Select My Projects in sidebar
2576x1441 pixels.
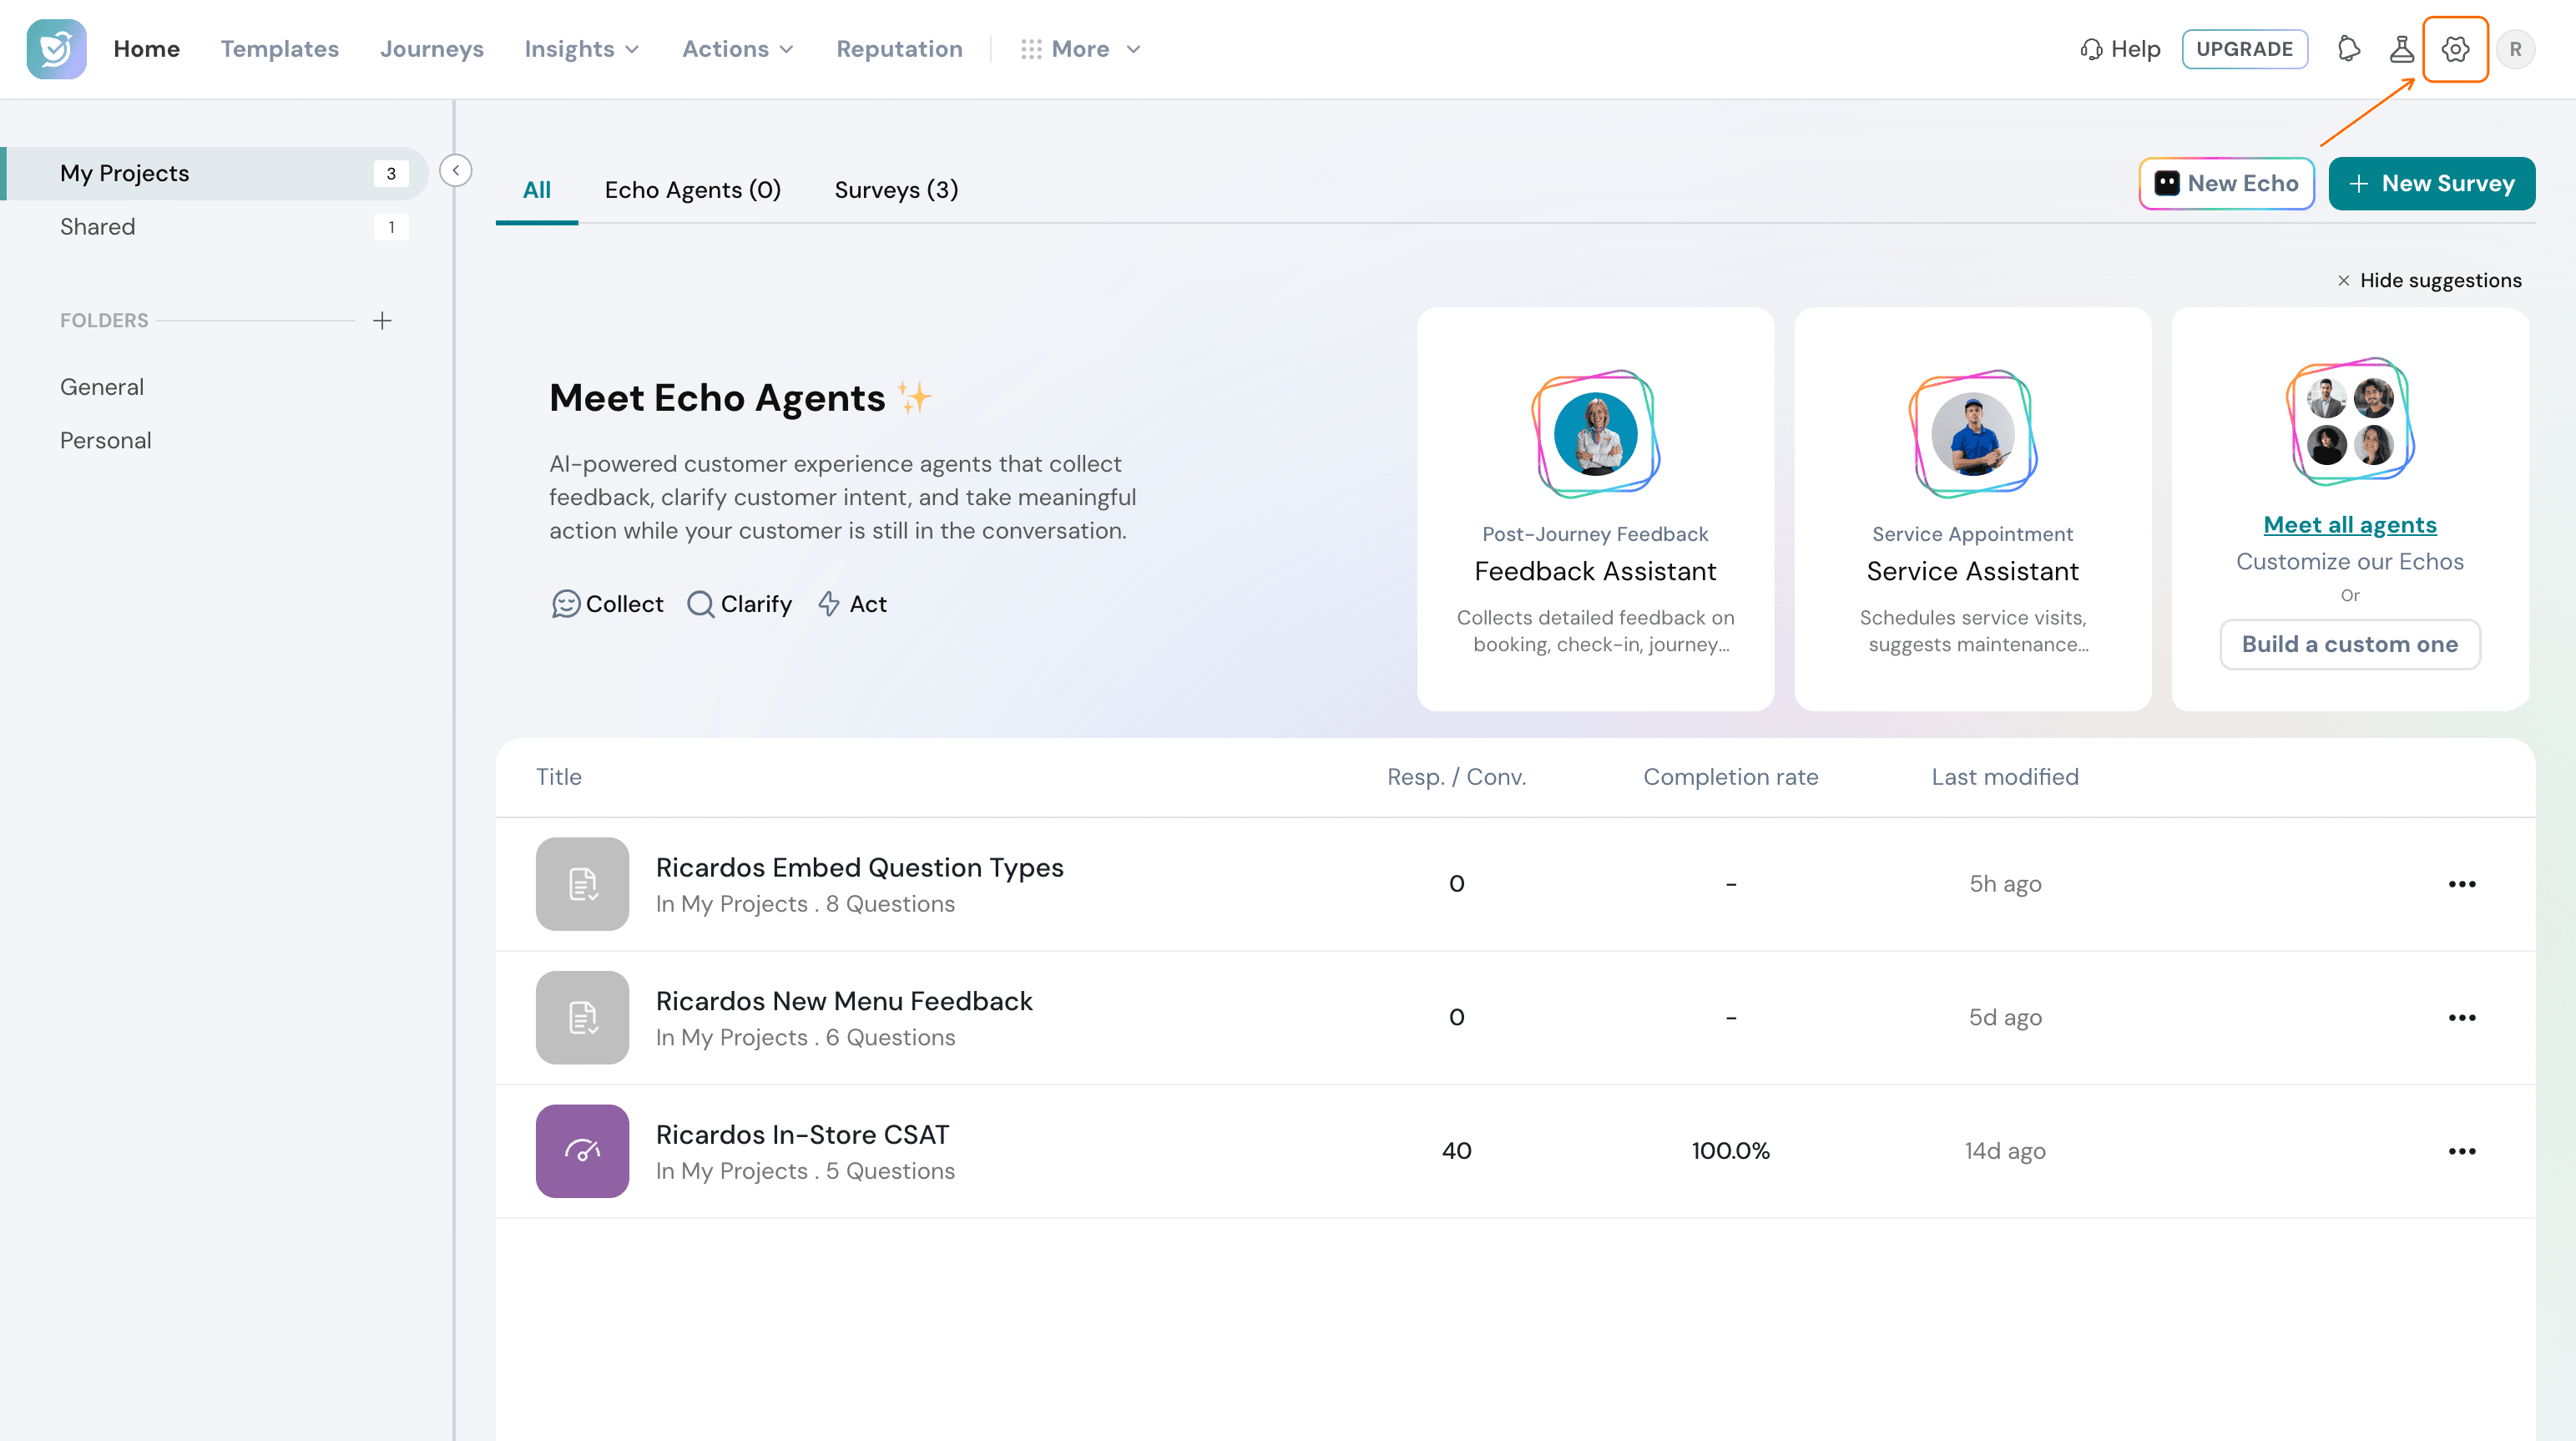point(214,173)
